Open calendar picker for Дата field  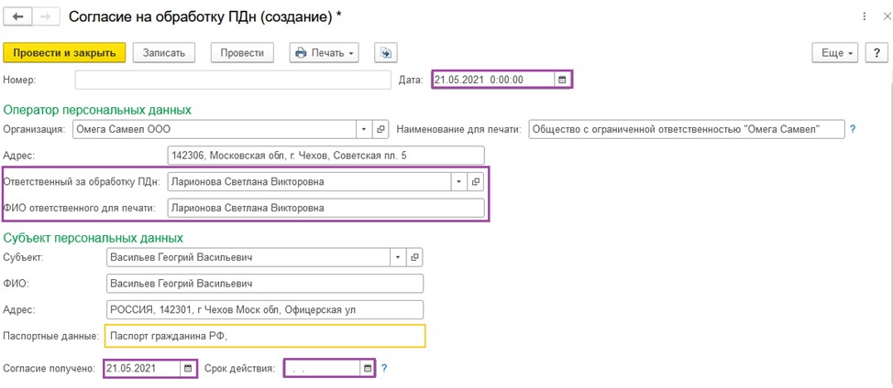point(562,81)
